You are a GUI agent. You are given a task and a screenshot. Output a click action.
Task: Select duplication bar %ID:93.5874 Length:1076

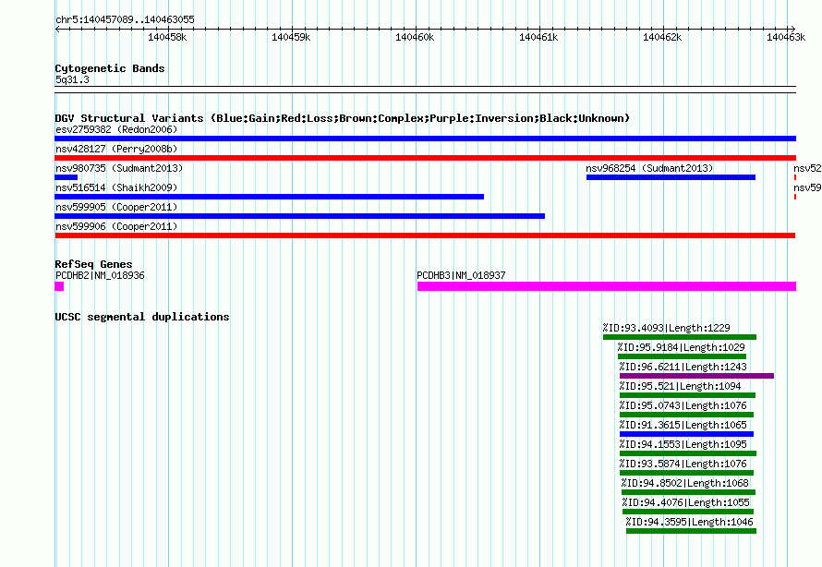click(x=686, y=473)
